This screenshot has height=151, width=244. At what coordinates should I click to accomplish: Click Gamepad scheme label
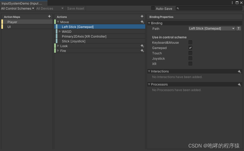(159, 48)
